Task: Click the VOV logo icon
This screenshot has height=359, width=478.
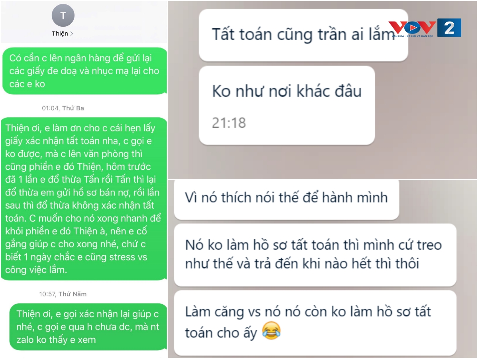Action: (412, 27)
